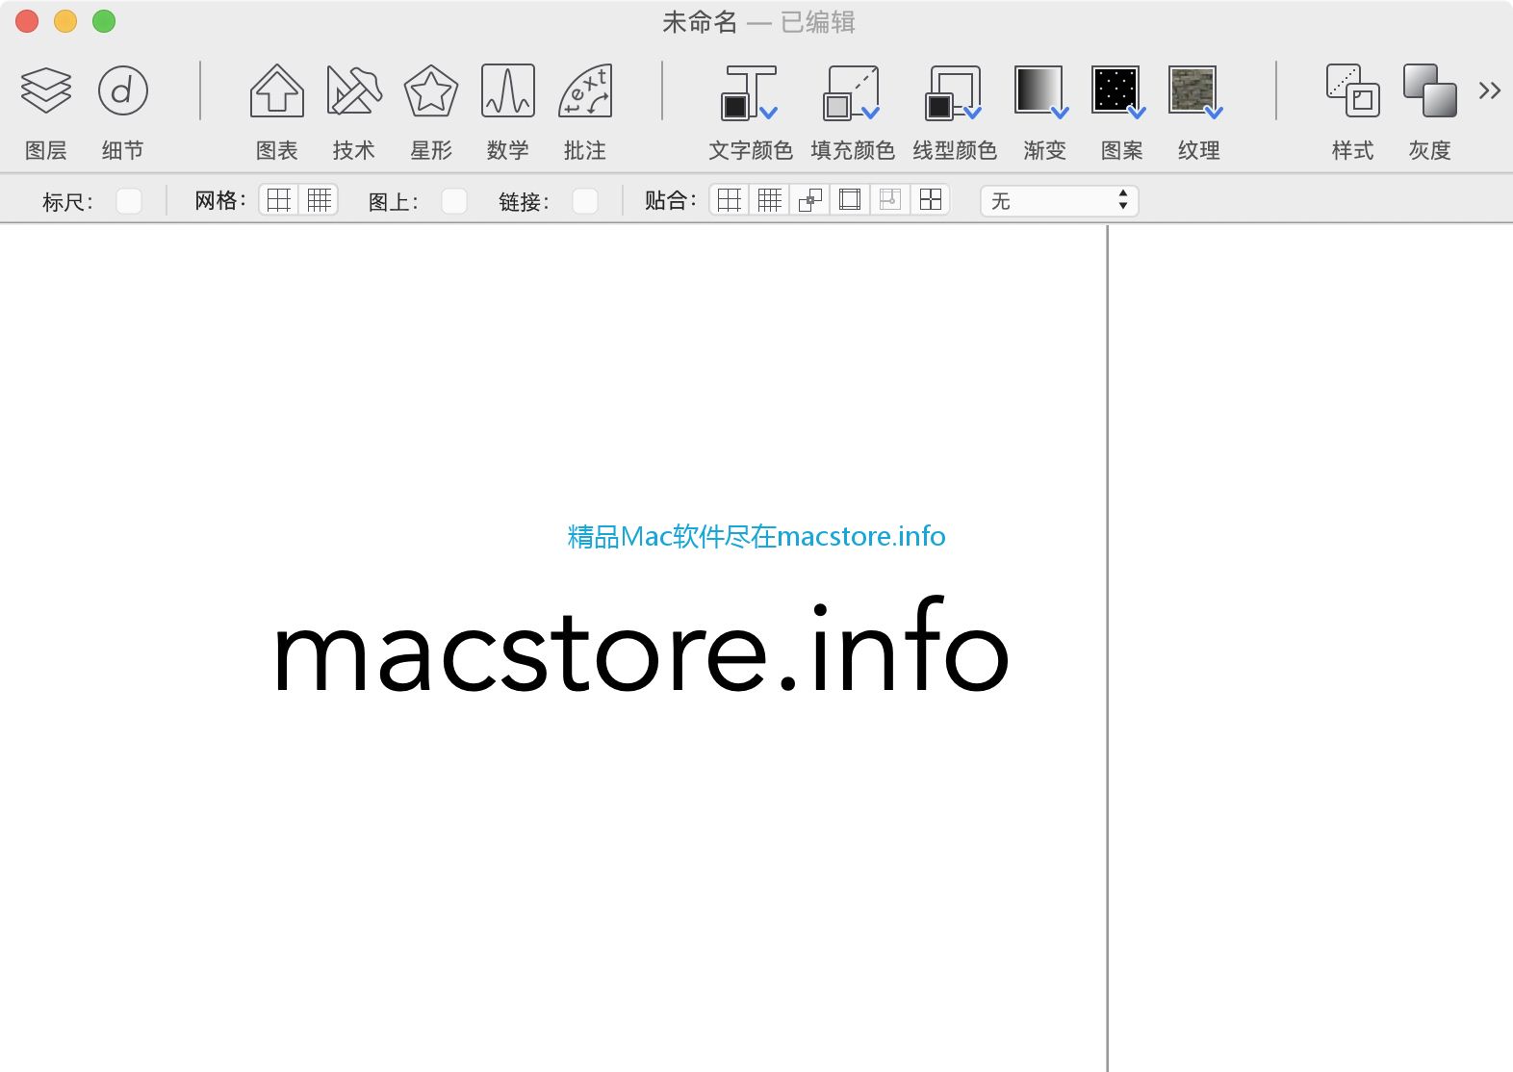Toggle first 贴合 snap-to-grid icon
Screen dimensions: 1513x1072
pyautogui.click(x=730, y=200)
